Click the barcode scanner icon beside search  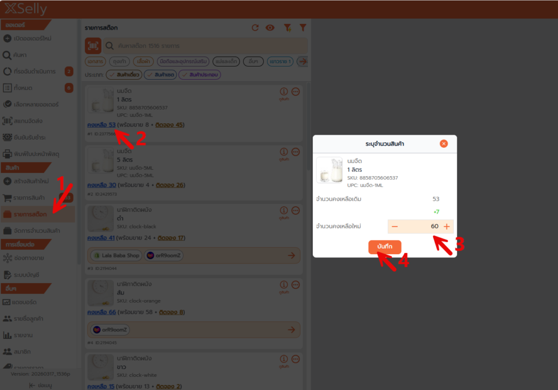pyautogui.click(x=93, y=46)
